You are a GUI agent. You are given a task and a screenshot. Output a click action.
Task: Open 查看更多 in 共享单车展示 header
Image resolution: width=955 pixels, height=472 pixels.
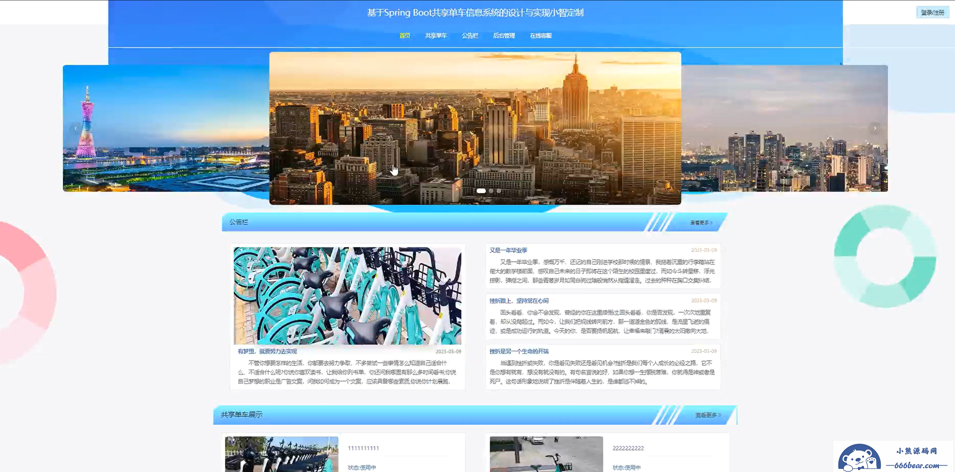708,415
